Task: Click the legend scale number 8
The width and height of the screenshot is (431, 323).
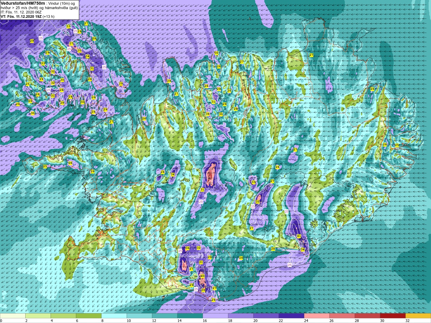Action: [102, 321]
